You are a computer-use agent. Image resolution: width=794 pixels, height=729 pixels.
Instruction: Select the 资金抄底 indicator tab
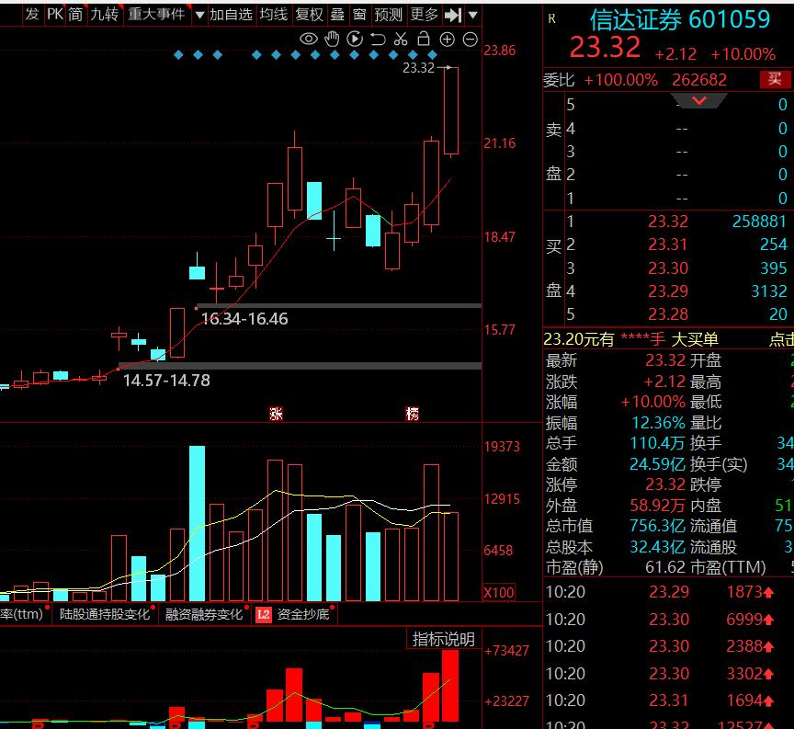tap(303, 614)
